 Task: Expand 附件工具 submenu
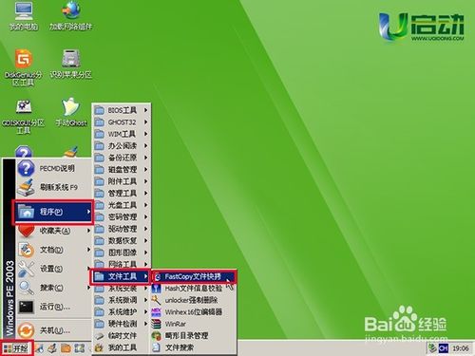[122, 181]
